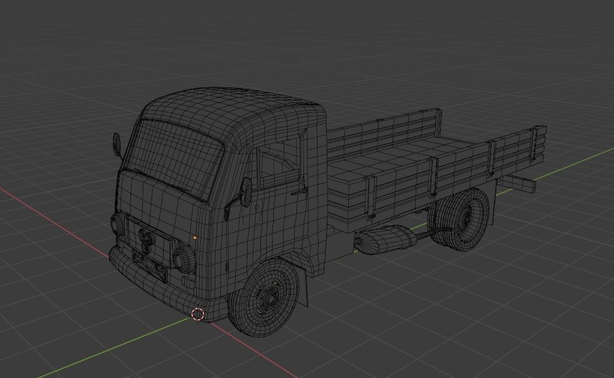Click the round headlight next to the license plate

pyautogui.click(x=184, y=259)
